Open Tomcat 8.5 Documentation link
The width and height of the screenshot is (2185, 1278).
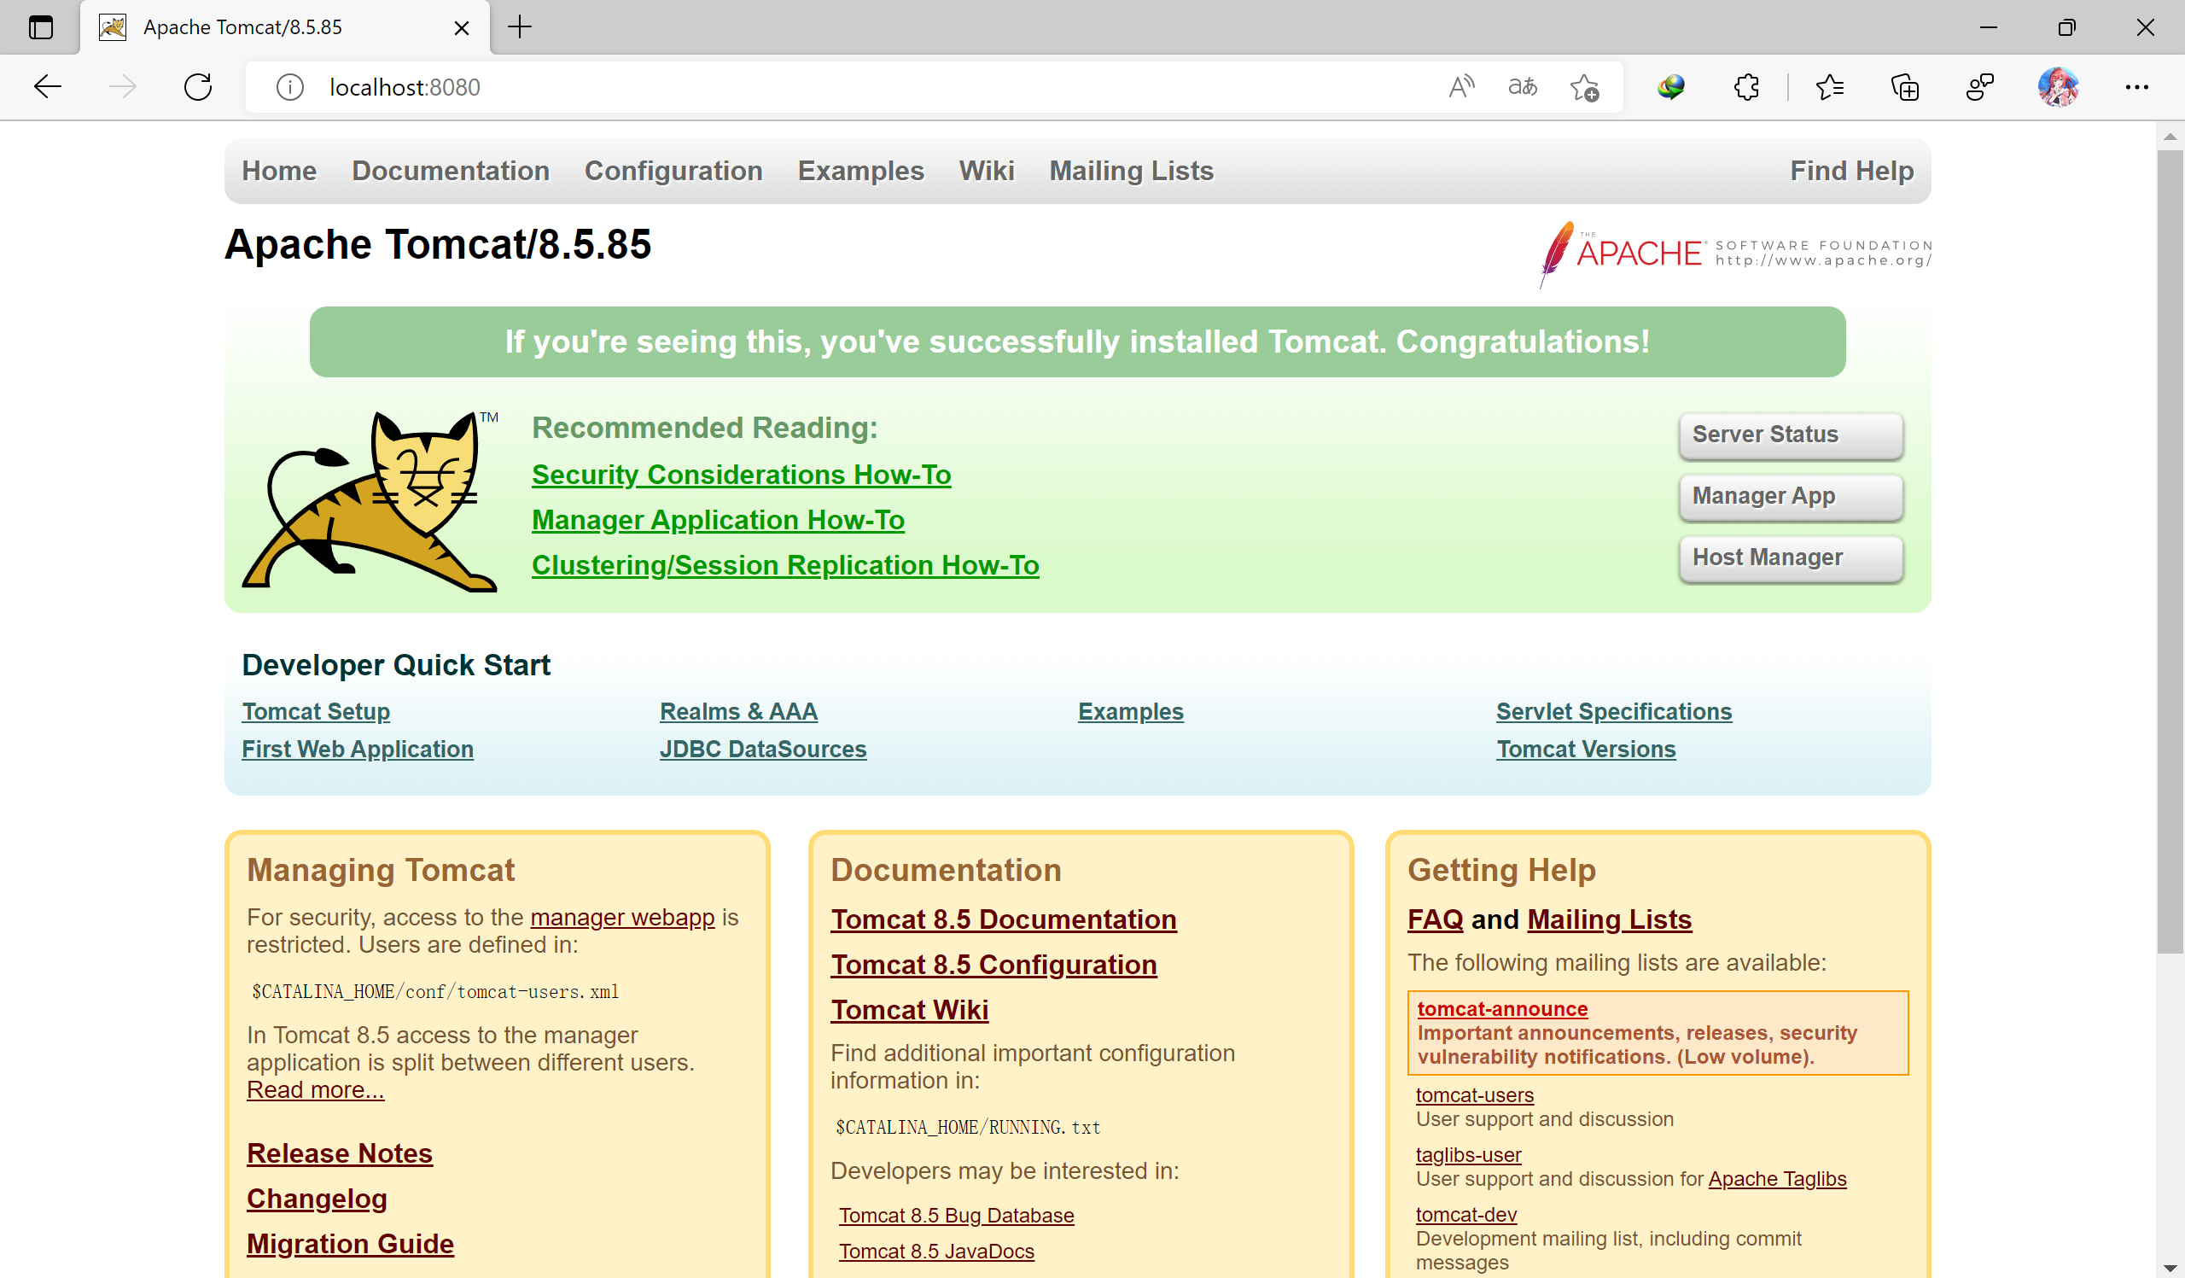tap(1004, 919)
